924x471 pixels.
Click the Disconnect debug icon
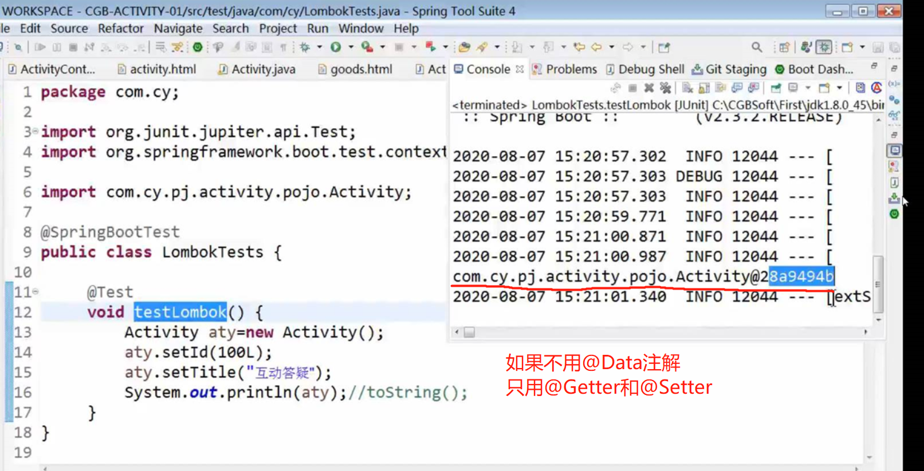(x=89, y=48)
